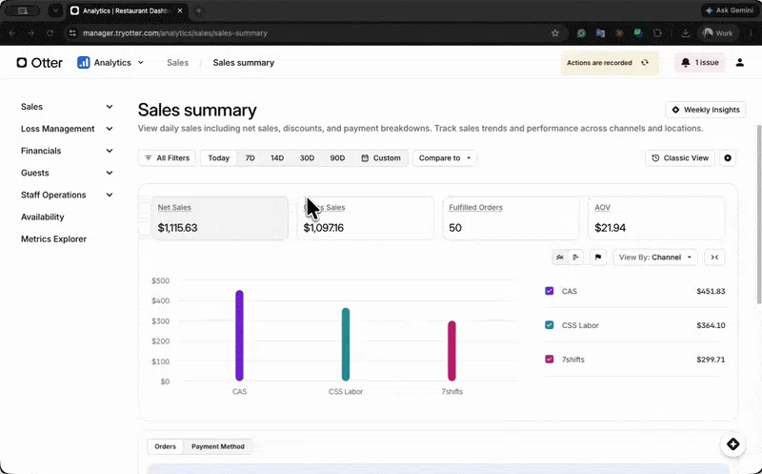This screenshot has width=762, height=474.
Task: Click the pink 7shifts bar
Action: (x=451, y=350)
